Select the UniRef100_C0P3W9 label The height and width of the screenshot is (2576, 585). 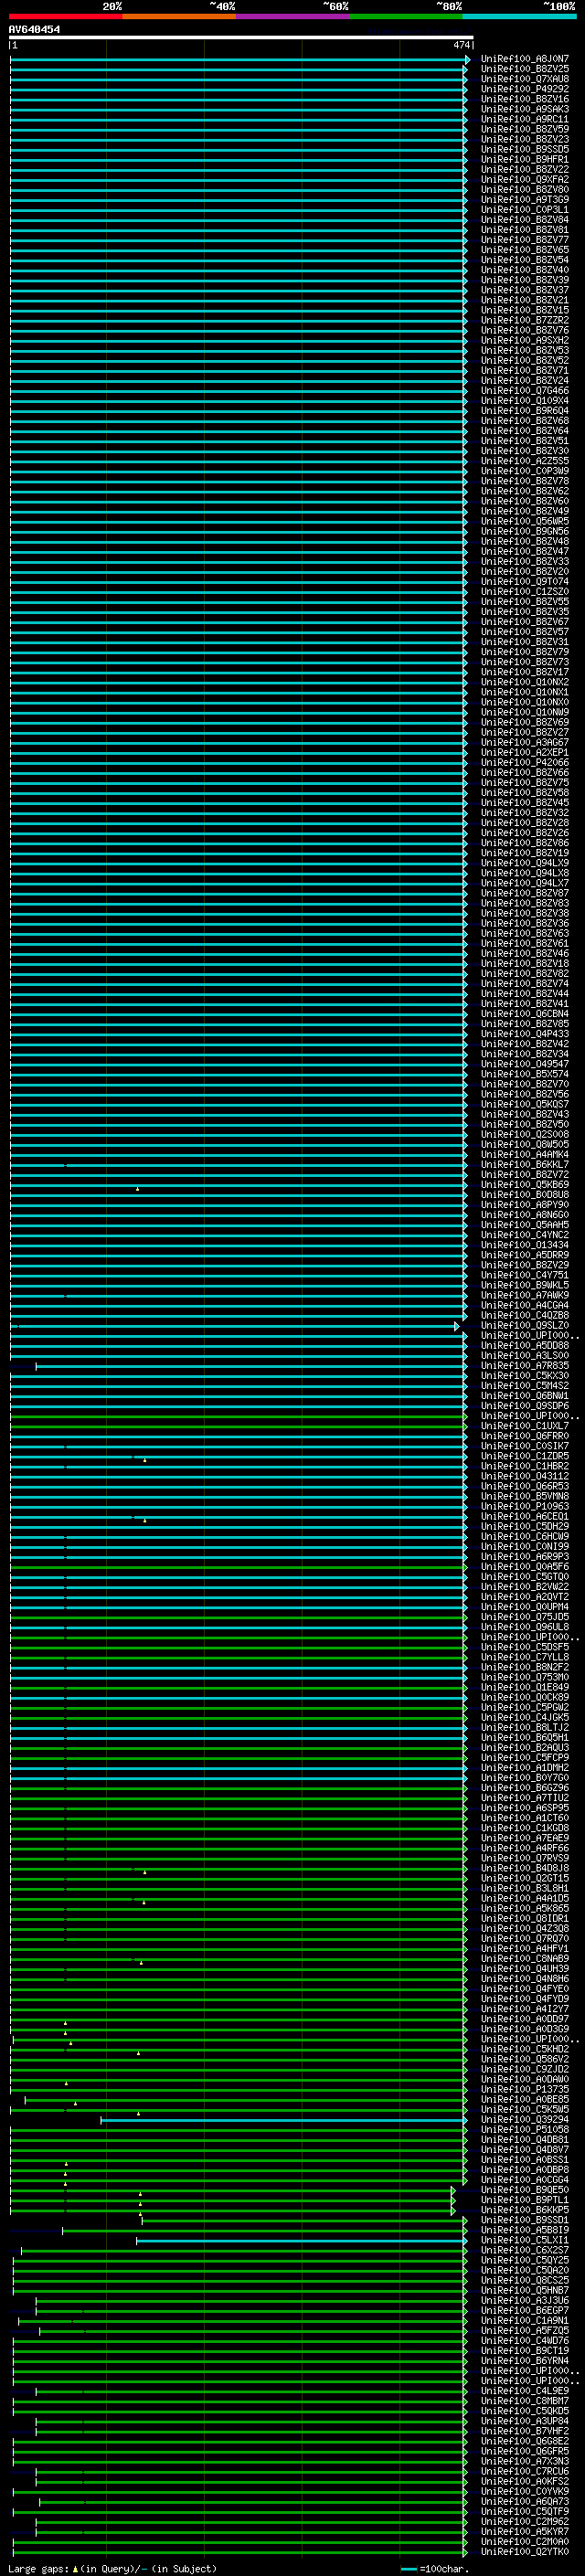click(x=525, y=471)
